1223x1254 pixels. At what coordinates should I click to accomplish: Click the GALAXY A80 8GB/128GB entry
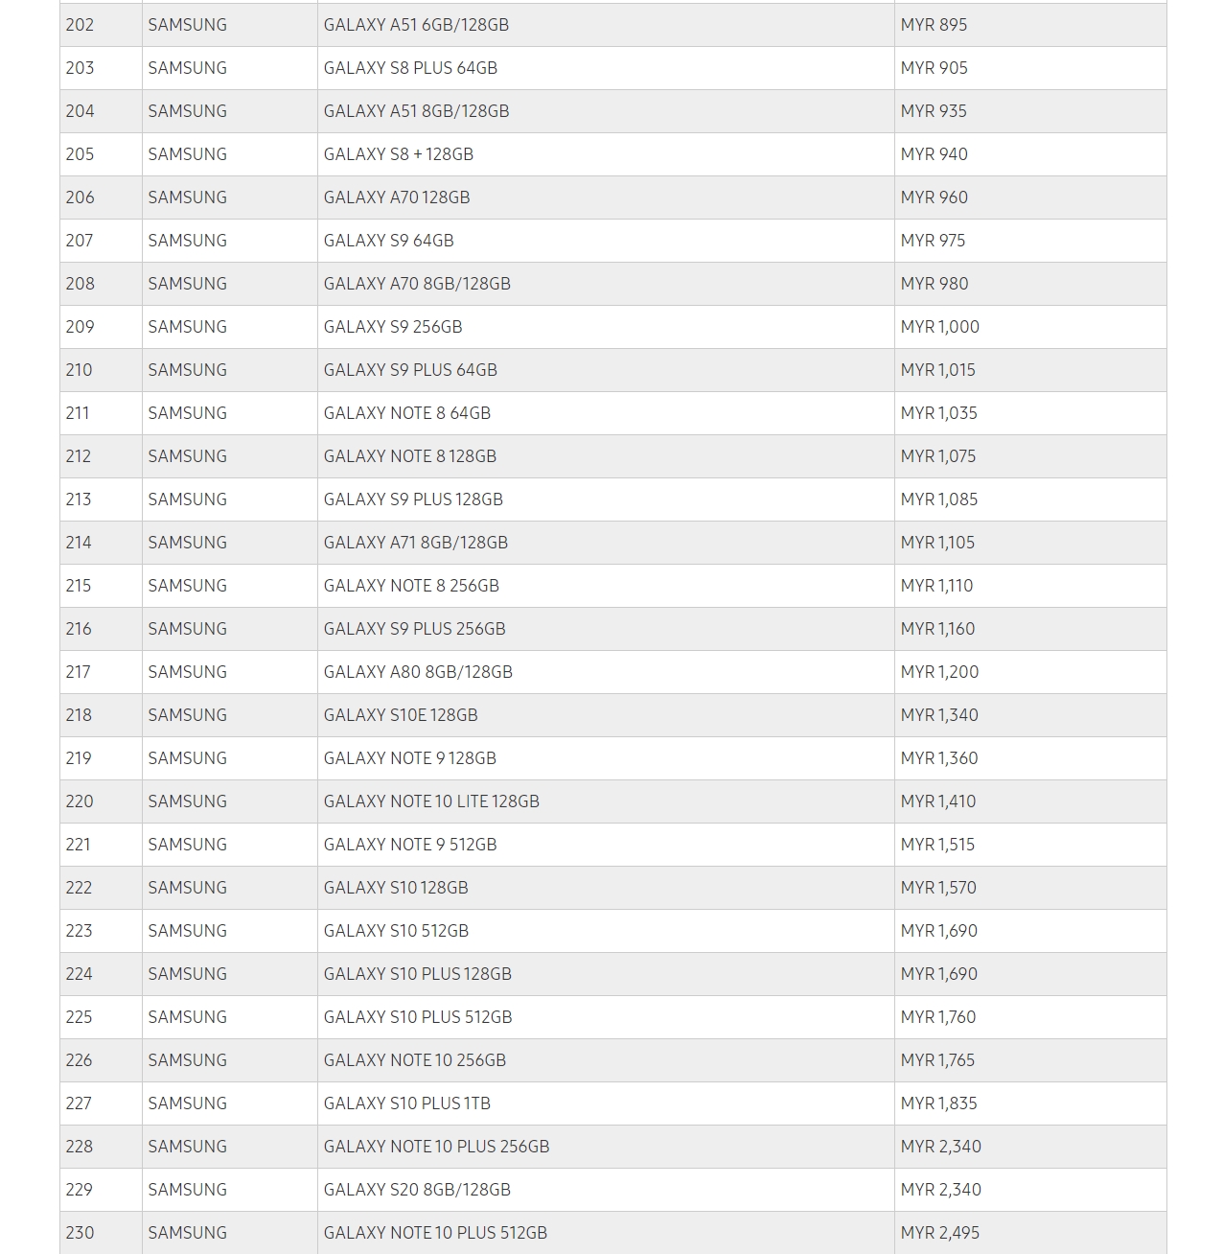(x=418, y=672)
